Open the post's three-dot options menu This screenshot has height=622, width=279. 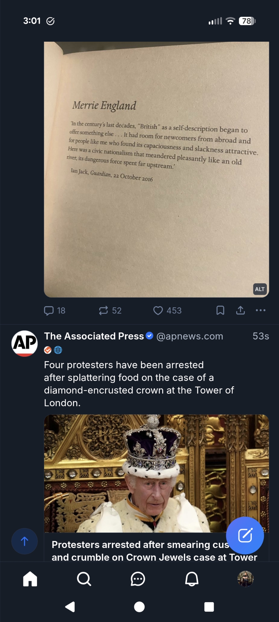[260, 310]
